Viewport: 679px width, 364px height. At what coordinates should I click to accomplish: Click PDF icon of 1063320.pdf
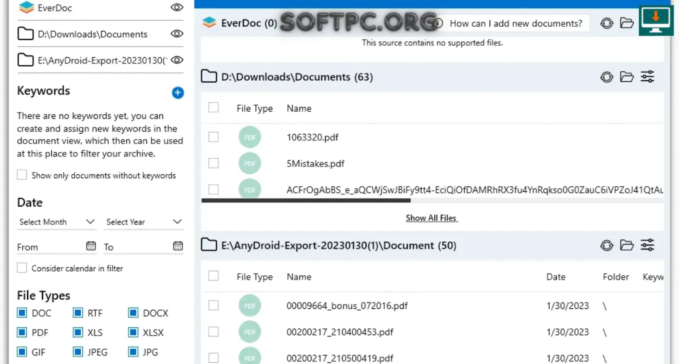[x=250, y=137]
